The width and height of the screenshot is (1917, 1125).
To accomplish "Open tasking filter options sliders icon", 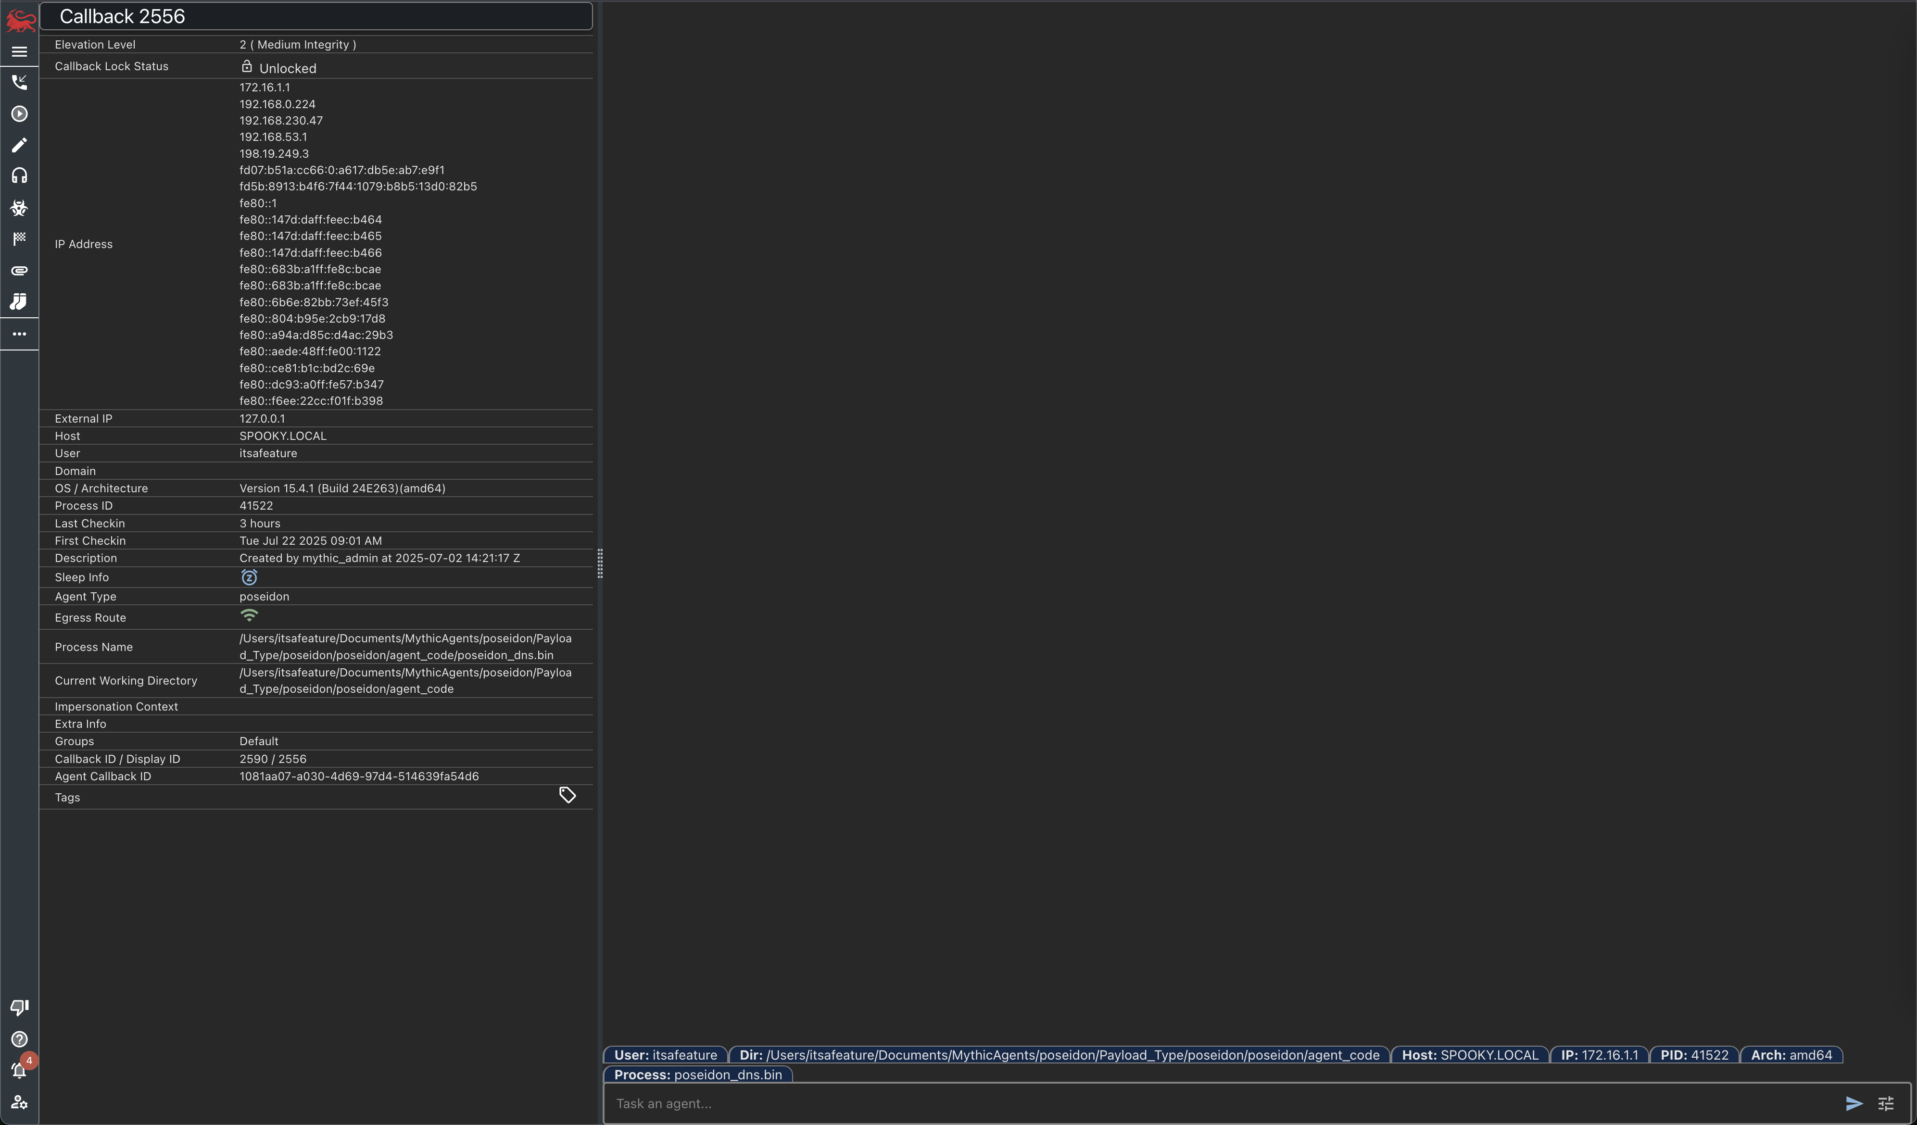I will click(x=1886, y=1104).
